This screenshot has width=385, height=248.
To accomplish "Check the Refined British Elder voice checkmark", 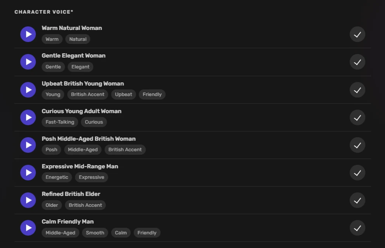I will (x=357, y=200).
